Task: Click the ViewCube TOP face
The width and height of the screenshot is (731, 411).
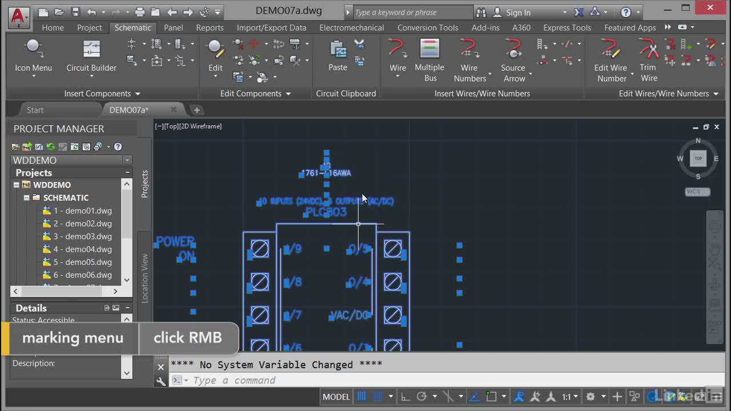Action: point(698,158)
